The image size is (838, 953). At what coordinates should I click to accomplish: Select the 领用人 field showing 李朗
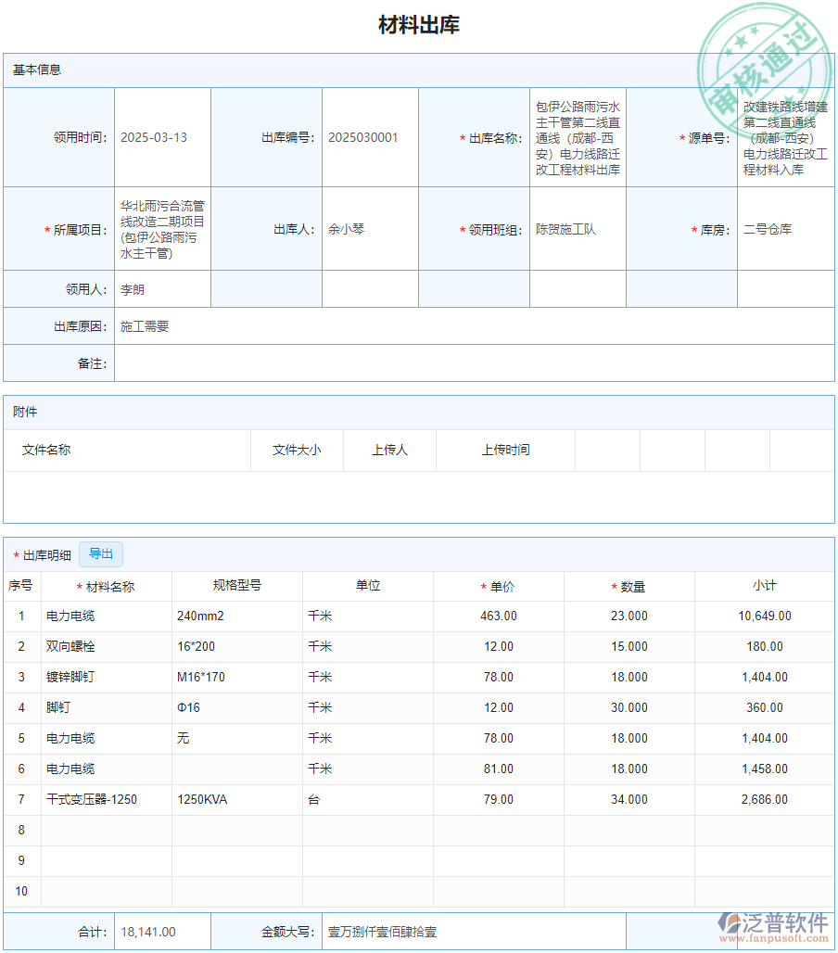pyautogui.click(x=162, y=288)
